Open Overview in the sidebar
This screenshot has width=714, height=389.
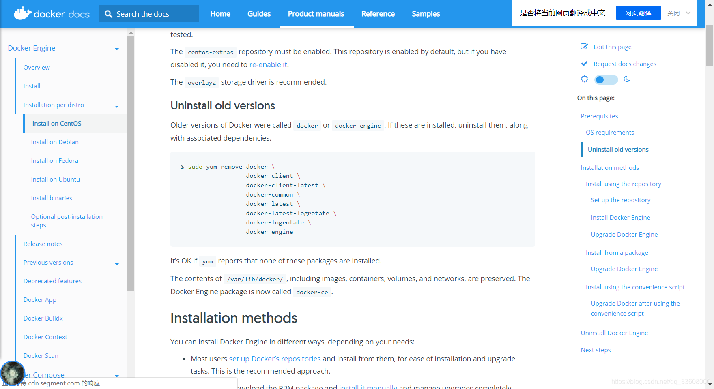click(37, 67)
